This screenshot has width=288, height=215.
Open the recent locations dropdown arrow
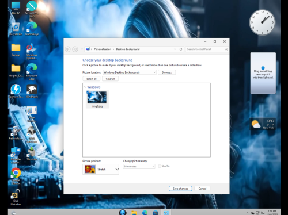click(x=82, y=49)
